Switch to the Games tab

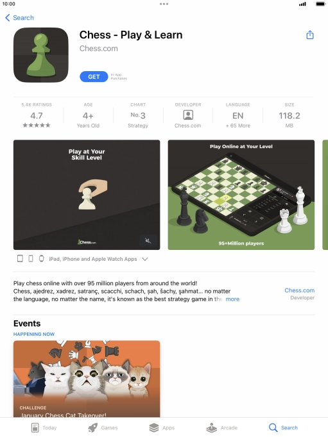(x=103, y=427)
